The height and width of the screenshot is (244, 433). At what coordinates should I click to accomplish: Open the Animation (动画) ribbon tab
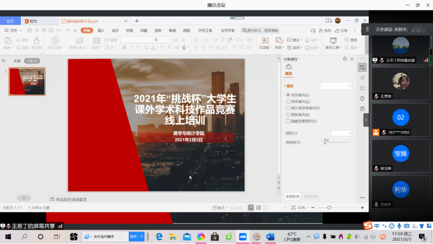[x=143, y=31]
